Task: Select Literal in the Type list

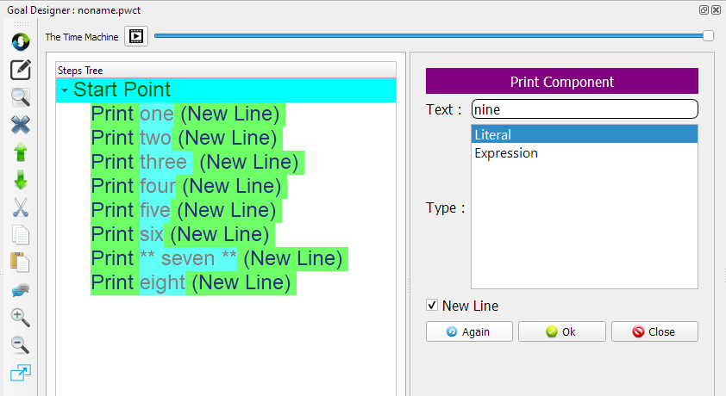Action: pos(493,134)
